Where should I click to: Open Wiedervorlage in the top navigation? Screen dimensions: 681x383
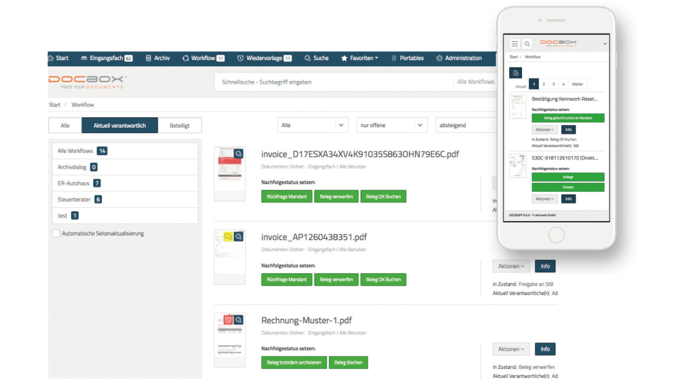pos(264,58)
